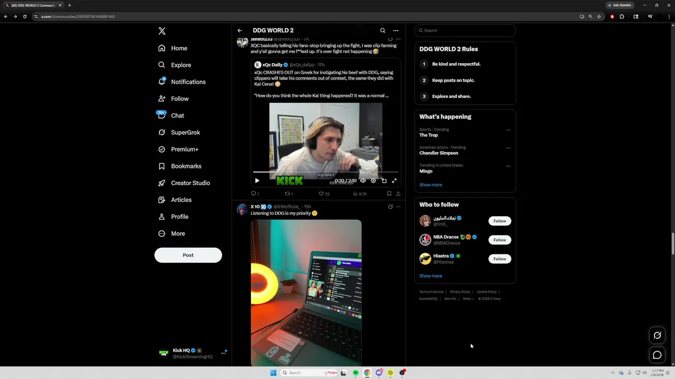Go to Home in sidebar
675x379 pixels.
pyautogui.click(x=173, y=48)
